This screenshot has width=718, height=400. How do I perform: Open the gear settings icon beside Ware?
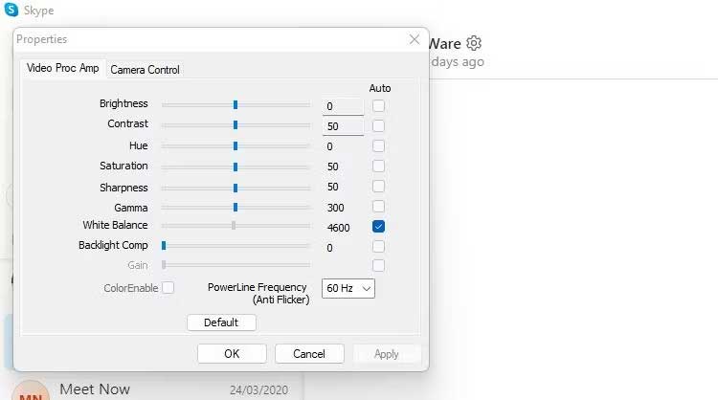475,43
